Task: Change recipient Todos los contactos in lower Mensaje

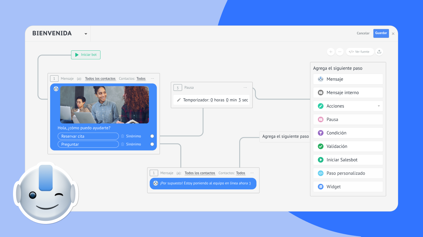Action: coord(200,173)
